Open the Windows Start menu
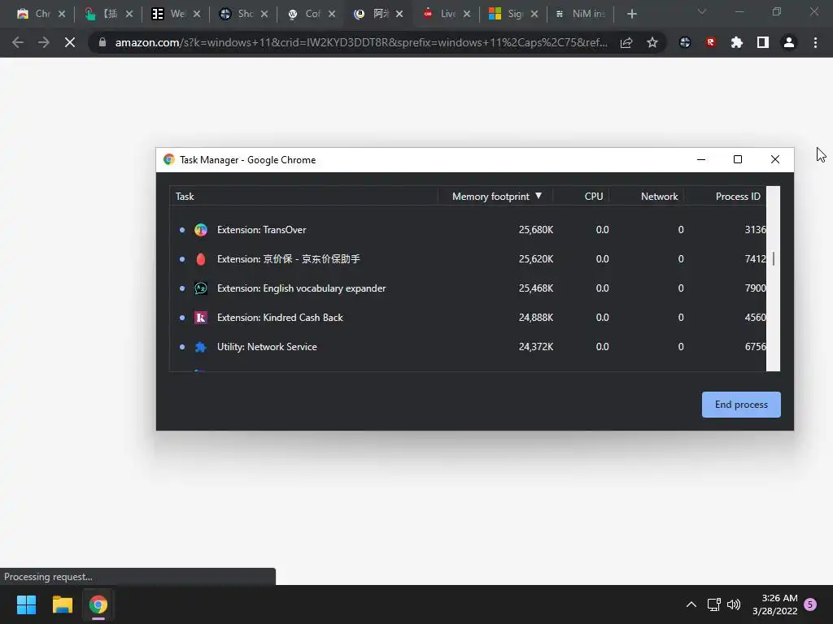Screen dimensions: 833x624 [26, 604]
